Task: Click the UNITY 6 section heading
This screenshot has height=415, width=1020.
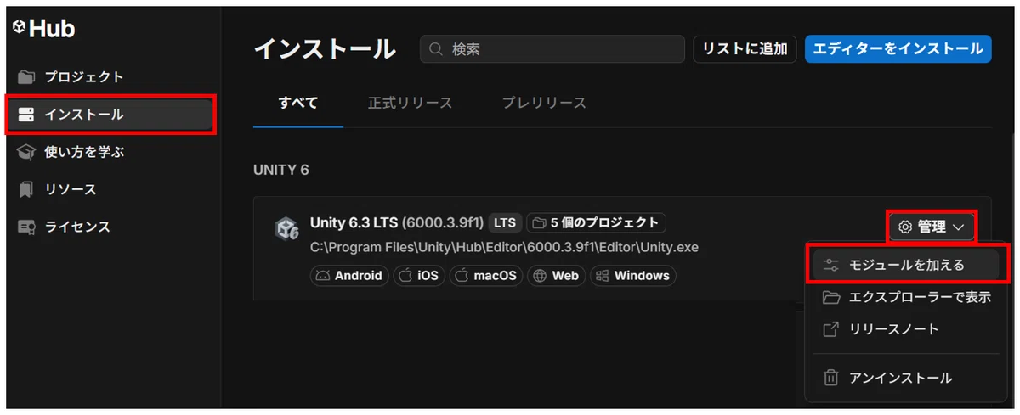Action: click(281, 170)
